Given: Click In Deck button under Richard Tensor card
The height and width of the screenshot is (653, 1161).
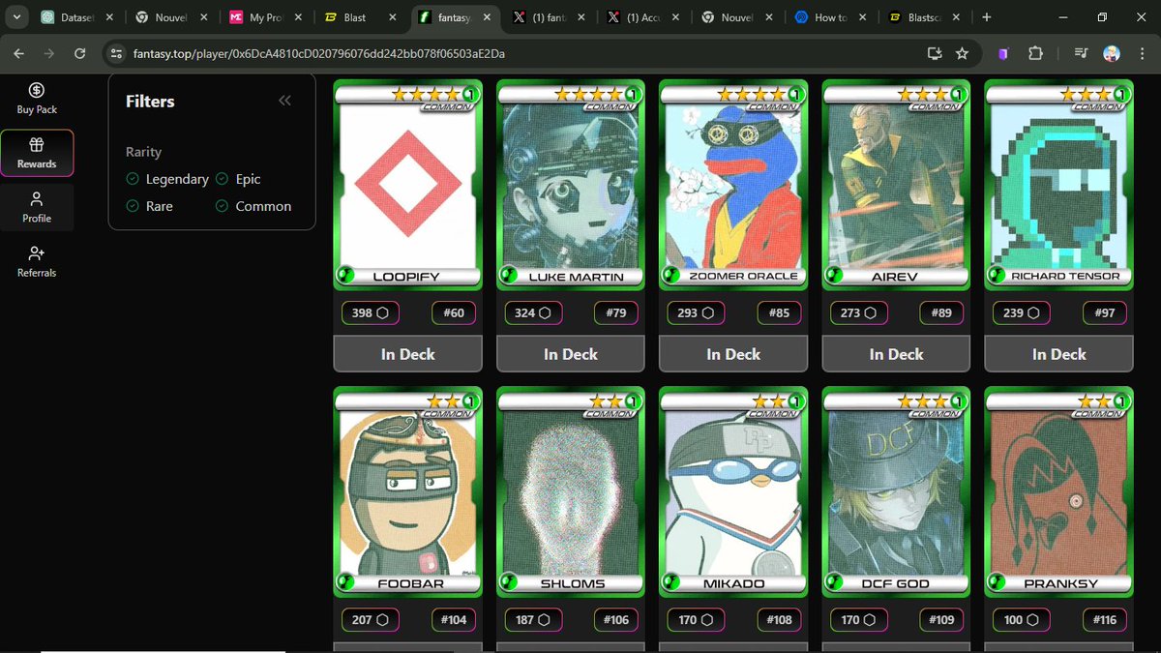Looking at the screenshot, I should tap(1058, 354).
